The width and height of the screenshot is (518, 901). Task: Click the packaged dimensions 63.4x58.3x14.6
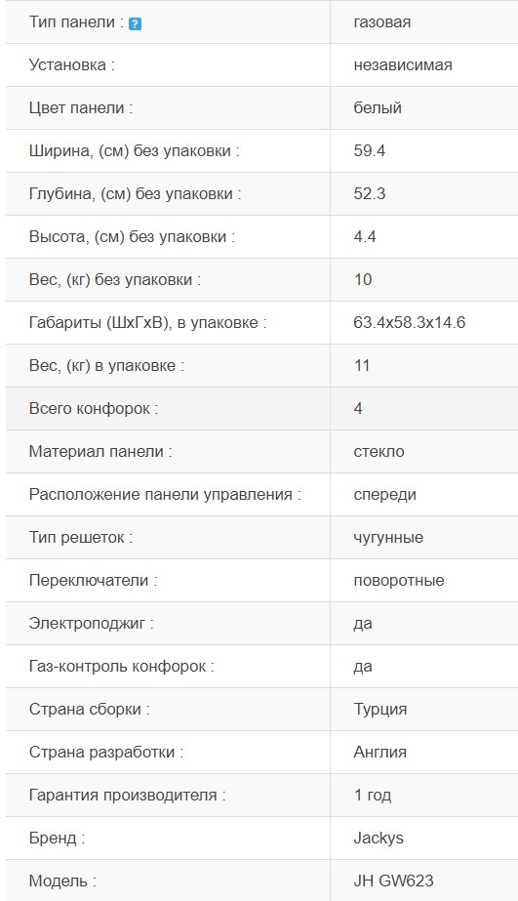(409, 322)
